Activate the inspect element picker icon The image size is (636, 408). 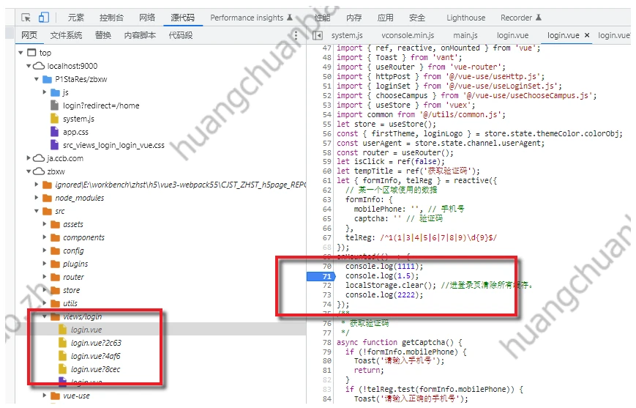pyautogui.click(x=26, y=18)
